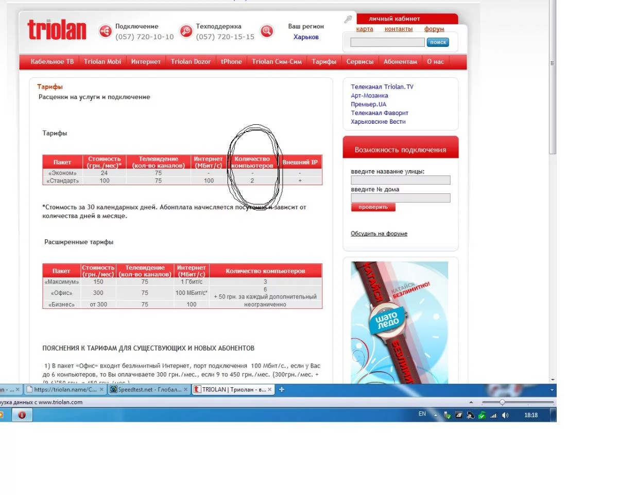Click the «Максимум» table cell
Viewport: 618px width, 495px height.
[61, 282]
